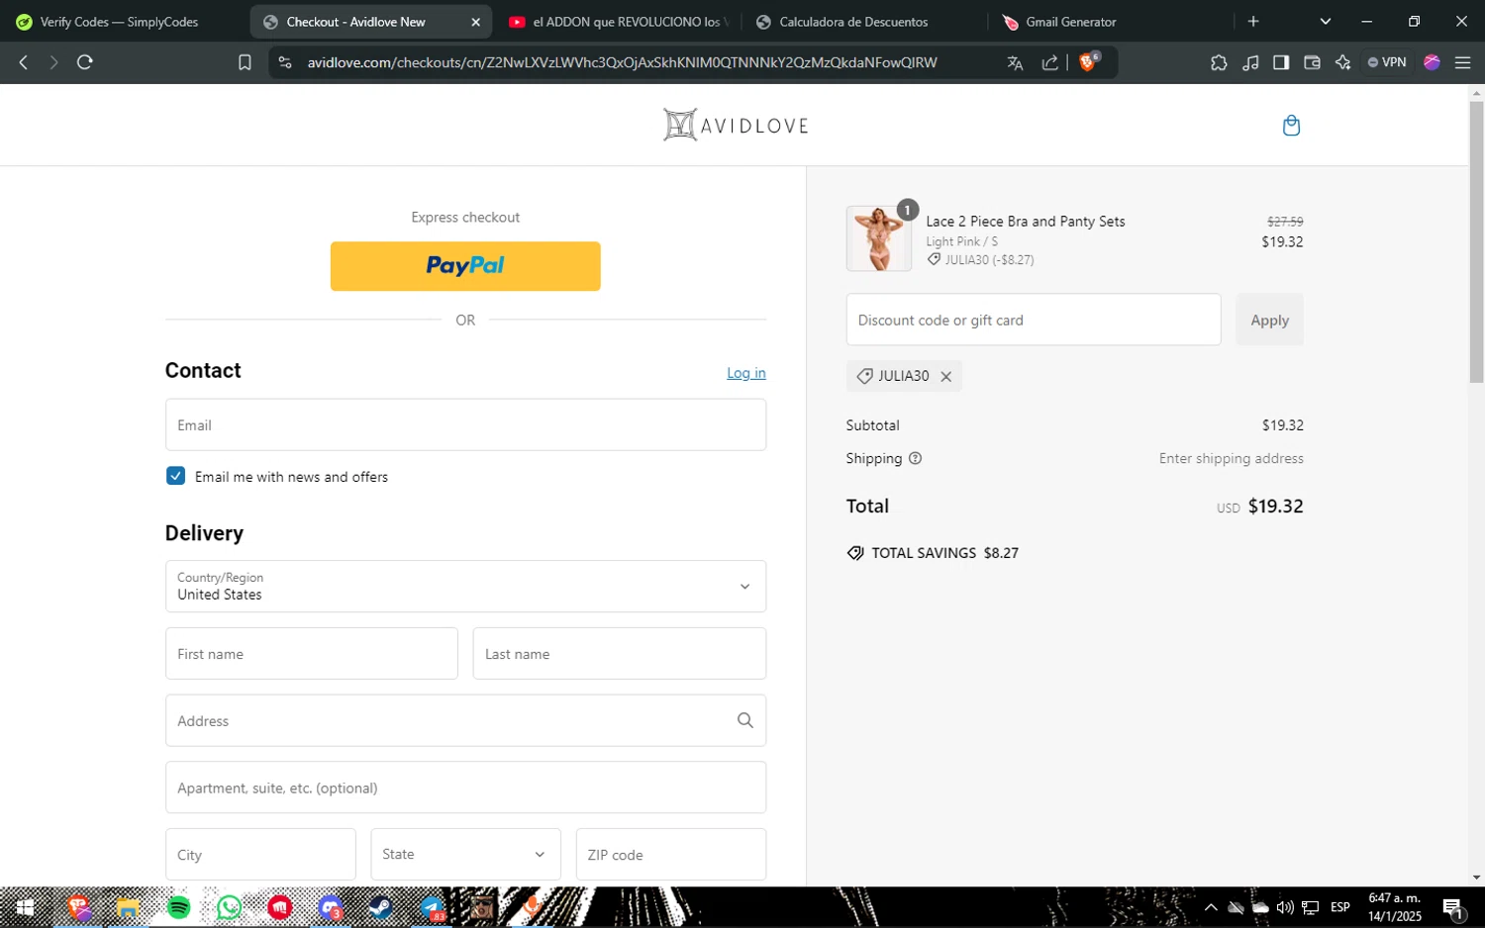Image resolution: width=1485 pixels, height=928 pixels.
Task: Click the City field
Action: [x=260, y=854]
